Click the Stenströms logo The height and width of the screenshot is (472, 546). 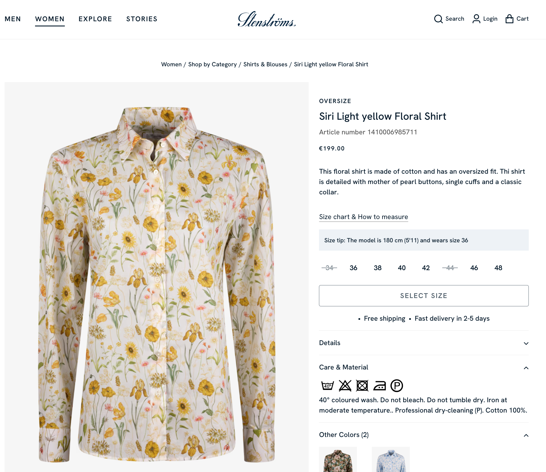(x=267, y=20)
